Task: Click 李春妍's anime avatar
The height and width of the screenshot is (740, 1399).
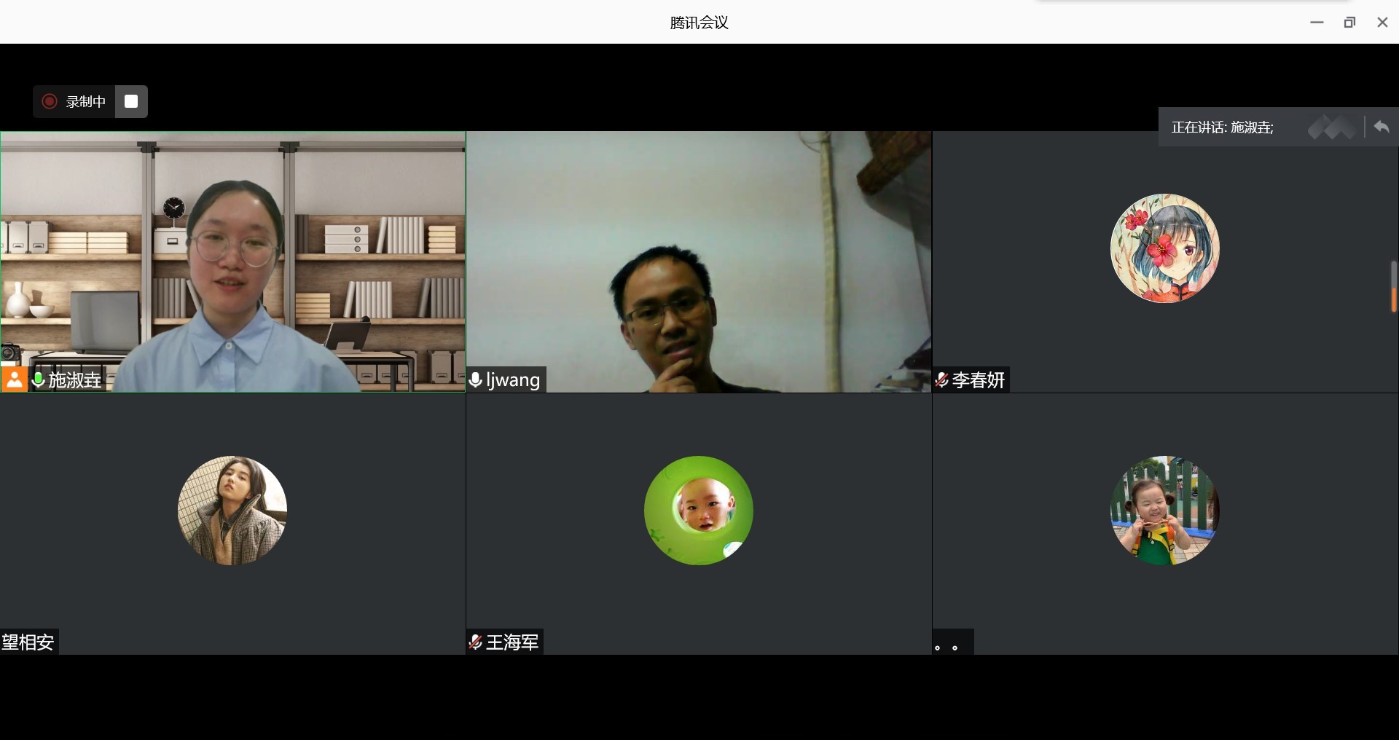Action: tap(1164, 248)
